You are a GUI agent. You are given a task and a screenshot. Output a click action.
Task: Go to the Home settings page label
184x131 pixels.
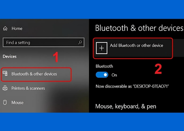click(x=17, y=29)
